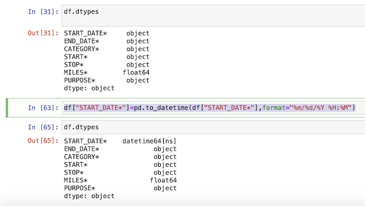
Task: Click the In [31] df.dtypes code cell
Action: [x=213, y=15]
